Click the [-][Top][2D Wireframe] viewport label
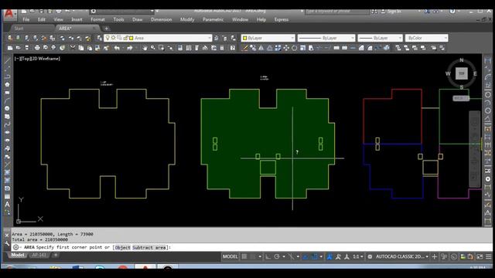 click(37, 59)
